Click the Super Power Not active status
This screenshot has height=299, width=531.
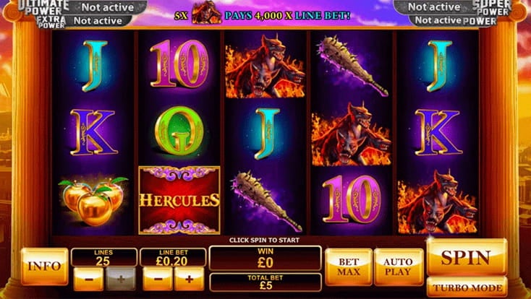point(434,6)
